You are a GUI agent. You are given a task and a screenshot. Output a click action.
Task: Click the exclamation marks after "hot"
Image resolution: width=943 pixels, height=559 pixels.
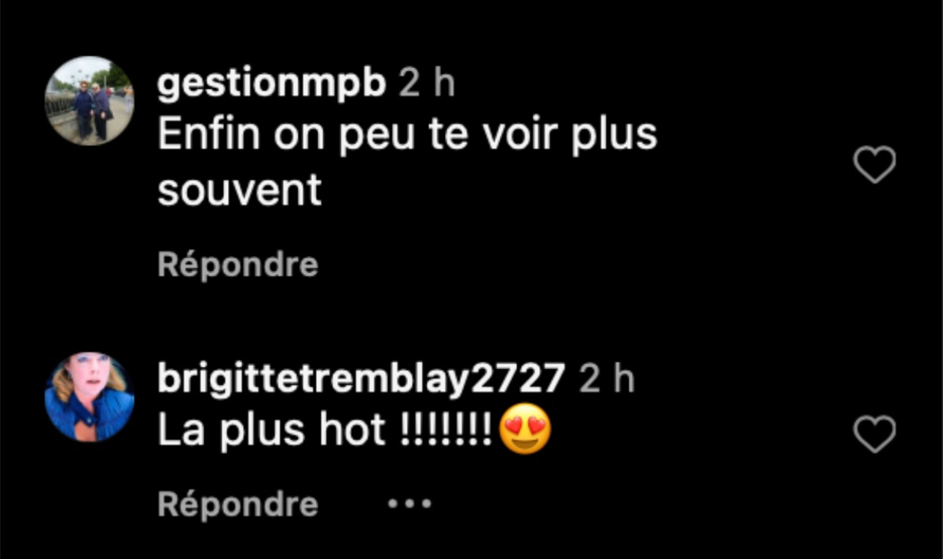(x=446, y=431)
